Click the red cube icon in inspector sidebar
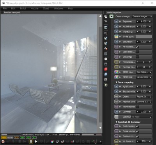This screenshot has height=145, width=156. click(106, 69)
